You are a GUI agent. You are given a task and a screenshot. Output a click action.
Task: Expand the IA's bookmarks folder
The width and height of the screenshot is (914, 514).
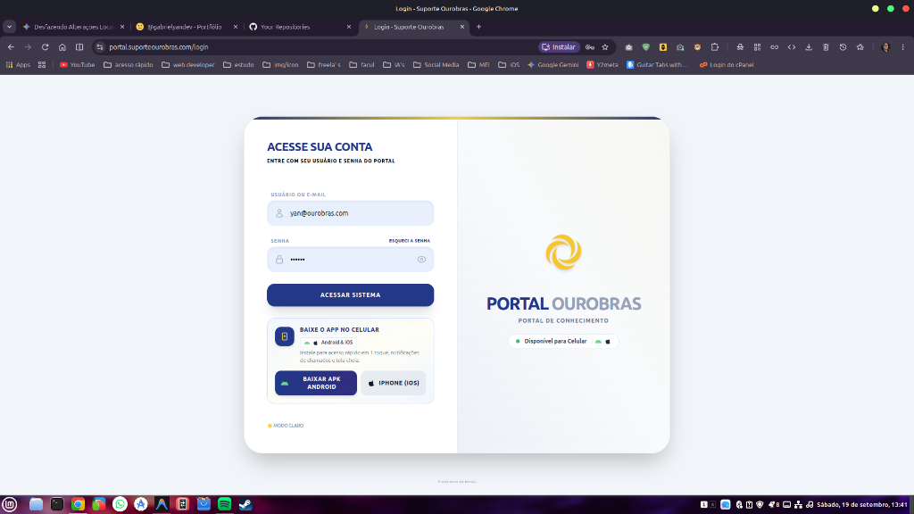pos(394,64)
